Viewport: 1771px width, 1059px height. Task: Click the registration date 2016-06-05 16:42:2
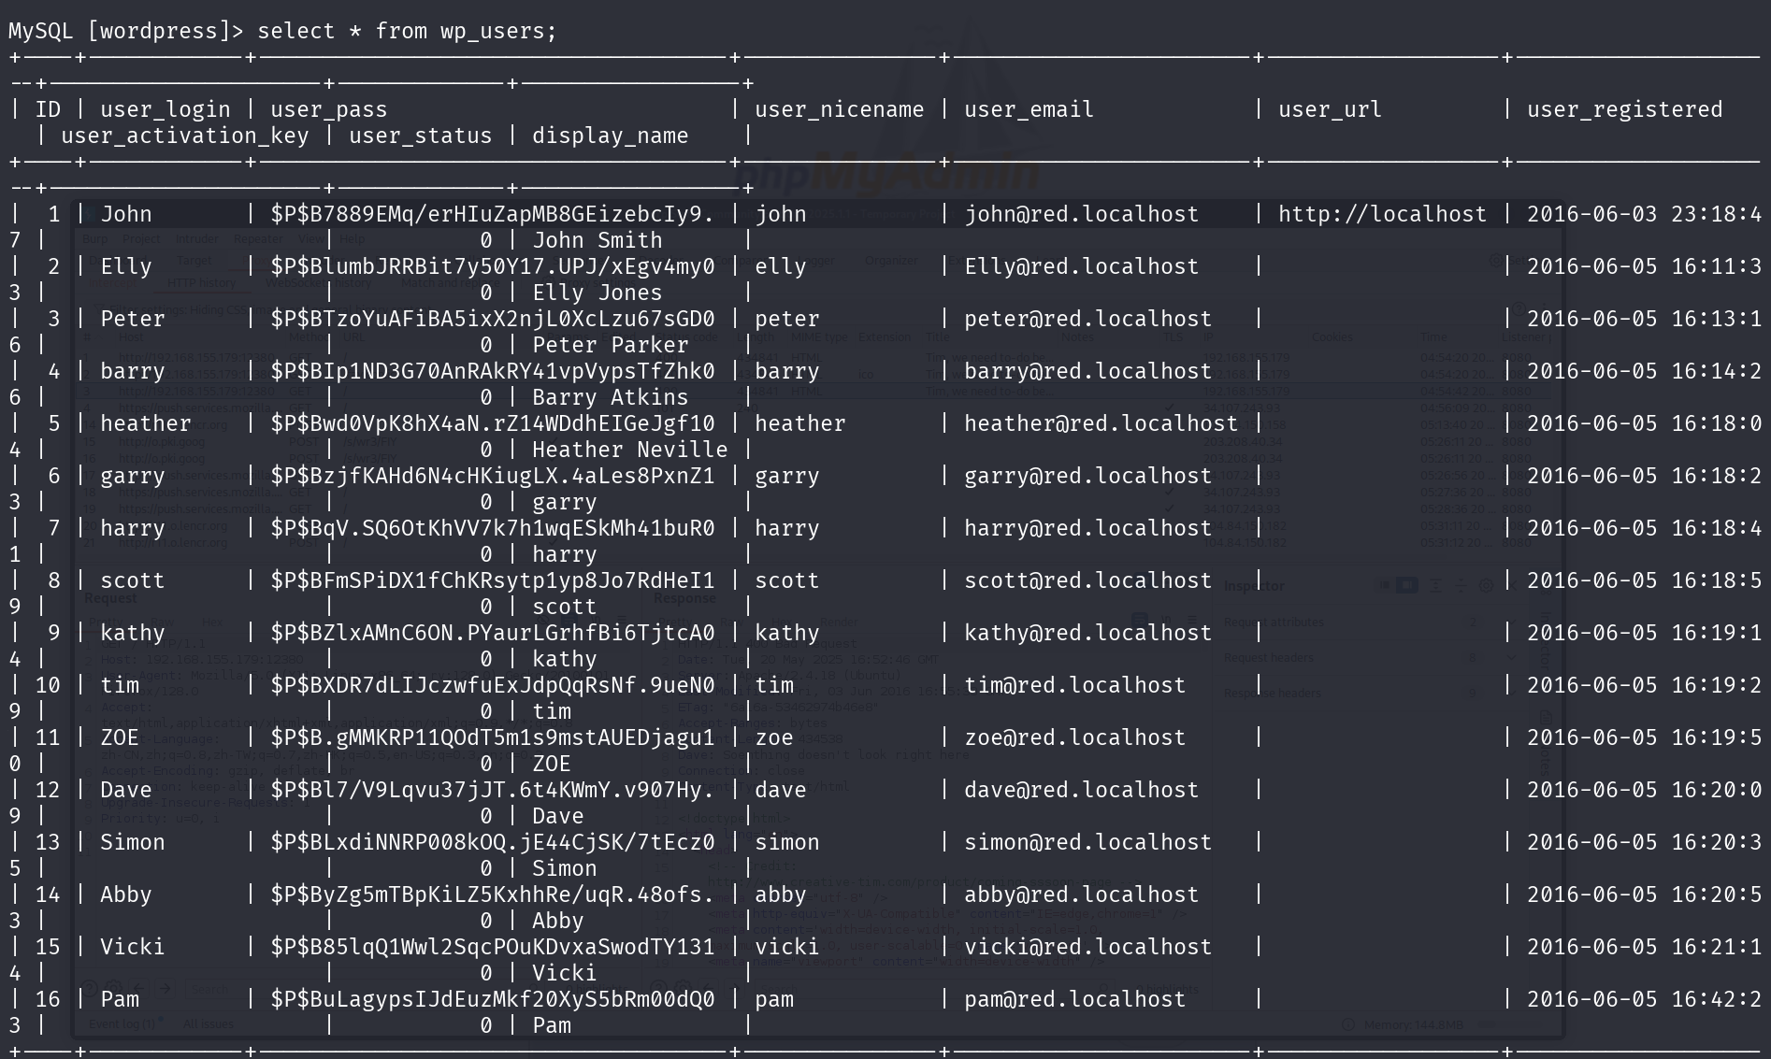pyautogui.click(x=1645, y=999)
